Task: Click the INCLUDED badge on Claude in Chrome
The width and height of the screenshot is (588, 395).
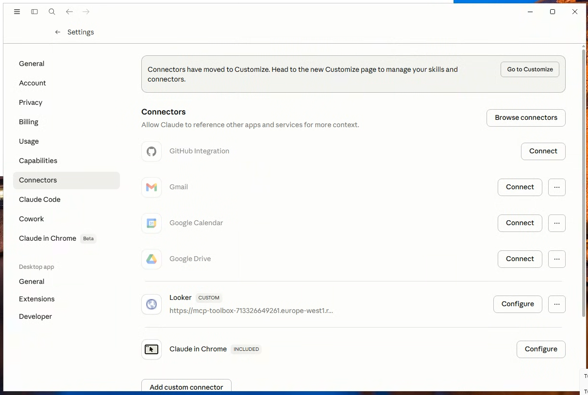Action: [x=246, y=349]
